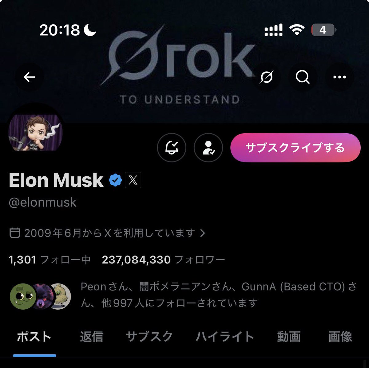Select the ポスト tab

[x=34, y=337]
